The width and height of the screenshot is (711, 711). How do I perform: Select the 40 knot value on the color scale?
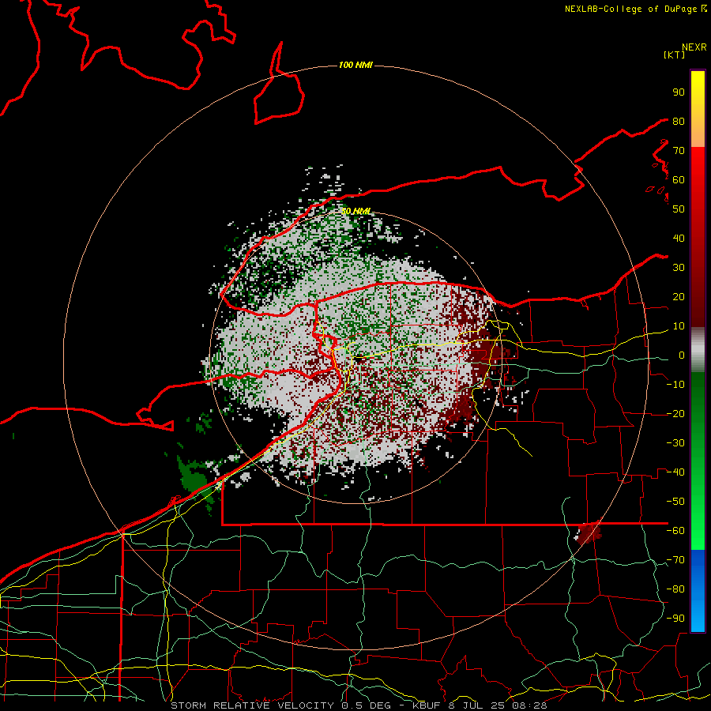point(679,238)
